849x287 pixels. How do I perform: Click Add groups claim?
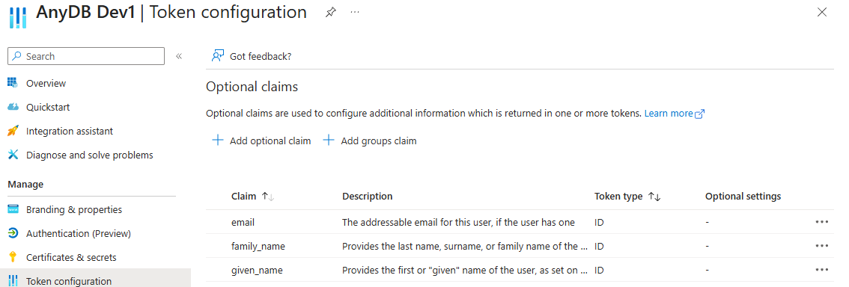coord(370,141)
